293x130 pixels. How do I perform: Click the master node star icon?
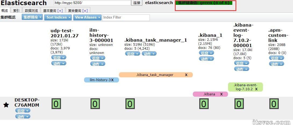pyautogui.click(x=6, y=105)
